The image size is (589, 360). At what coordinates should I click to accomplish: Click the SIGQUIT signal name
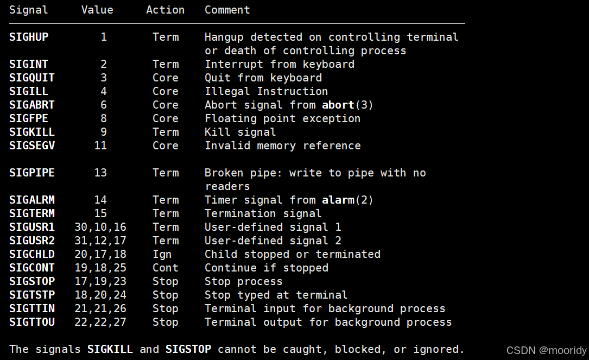(x=32, y=78)
